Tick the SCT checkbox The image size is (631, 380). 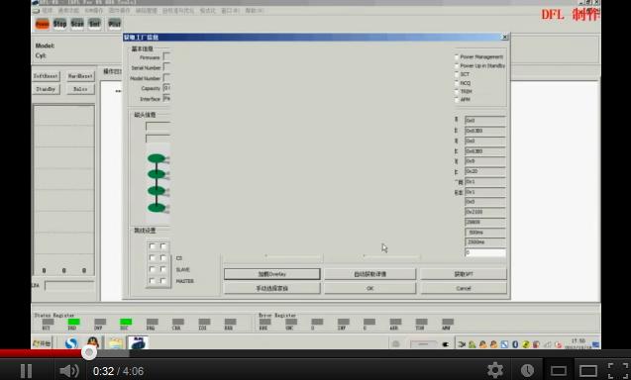[x=457, y=74]
